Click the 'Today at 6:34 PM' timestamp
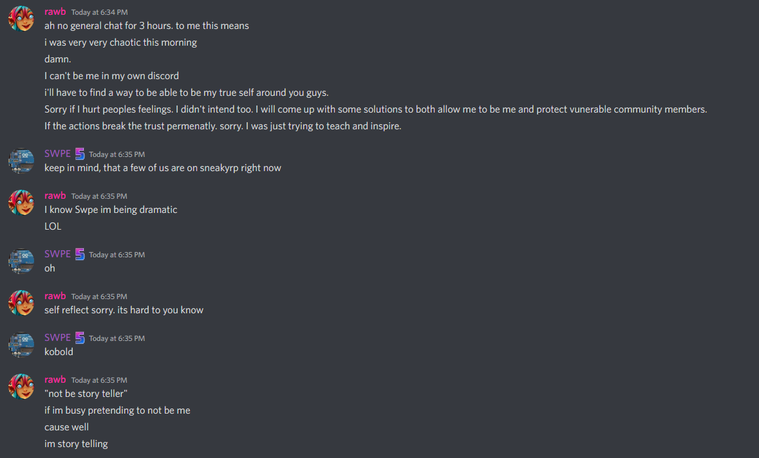 [x=100, y=12]
